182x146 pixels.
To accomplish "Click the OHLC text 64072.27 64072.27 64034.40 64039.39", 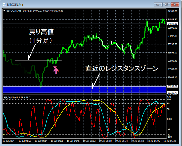I will [43, 11].
